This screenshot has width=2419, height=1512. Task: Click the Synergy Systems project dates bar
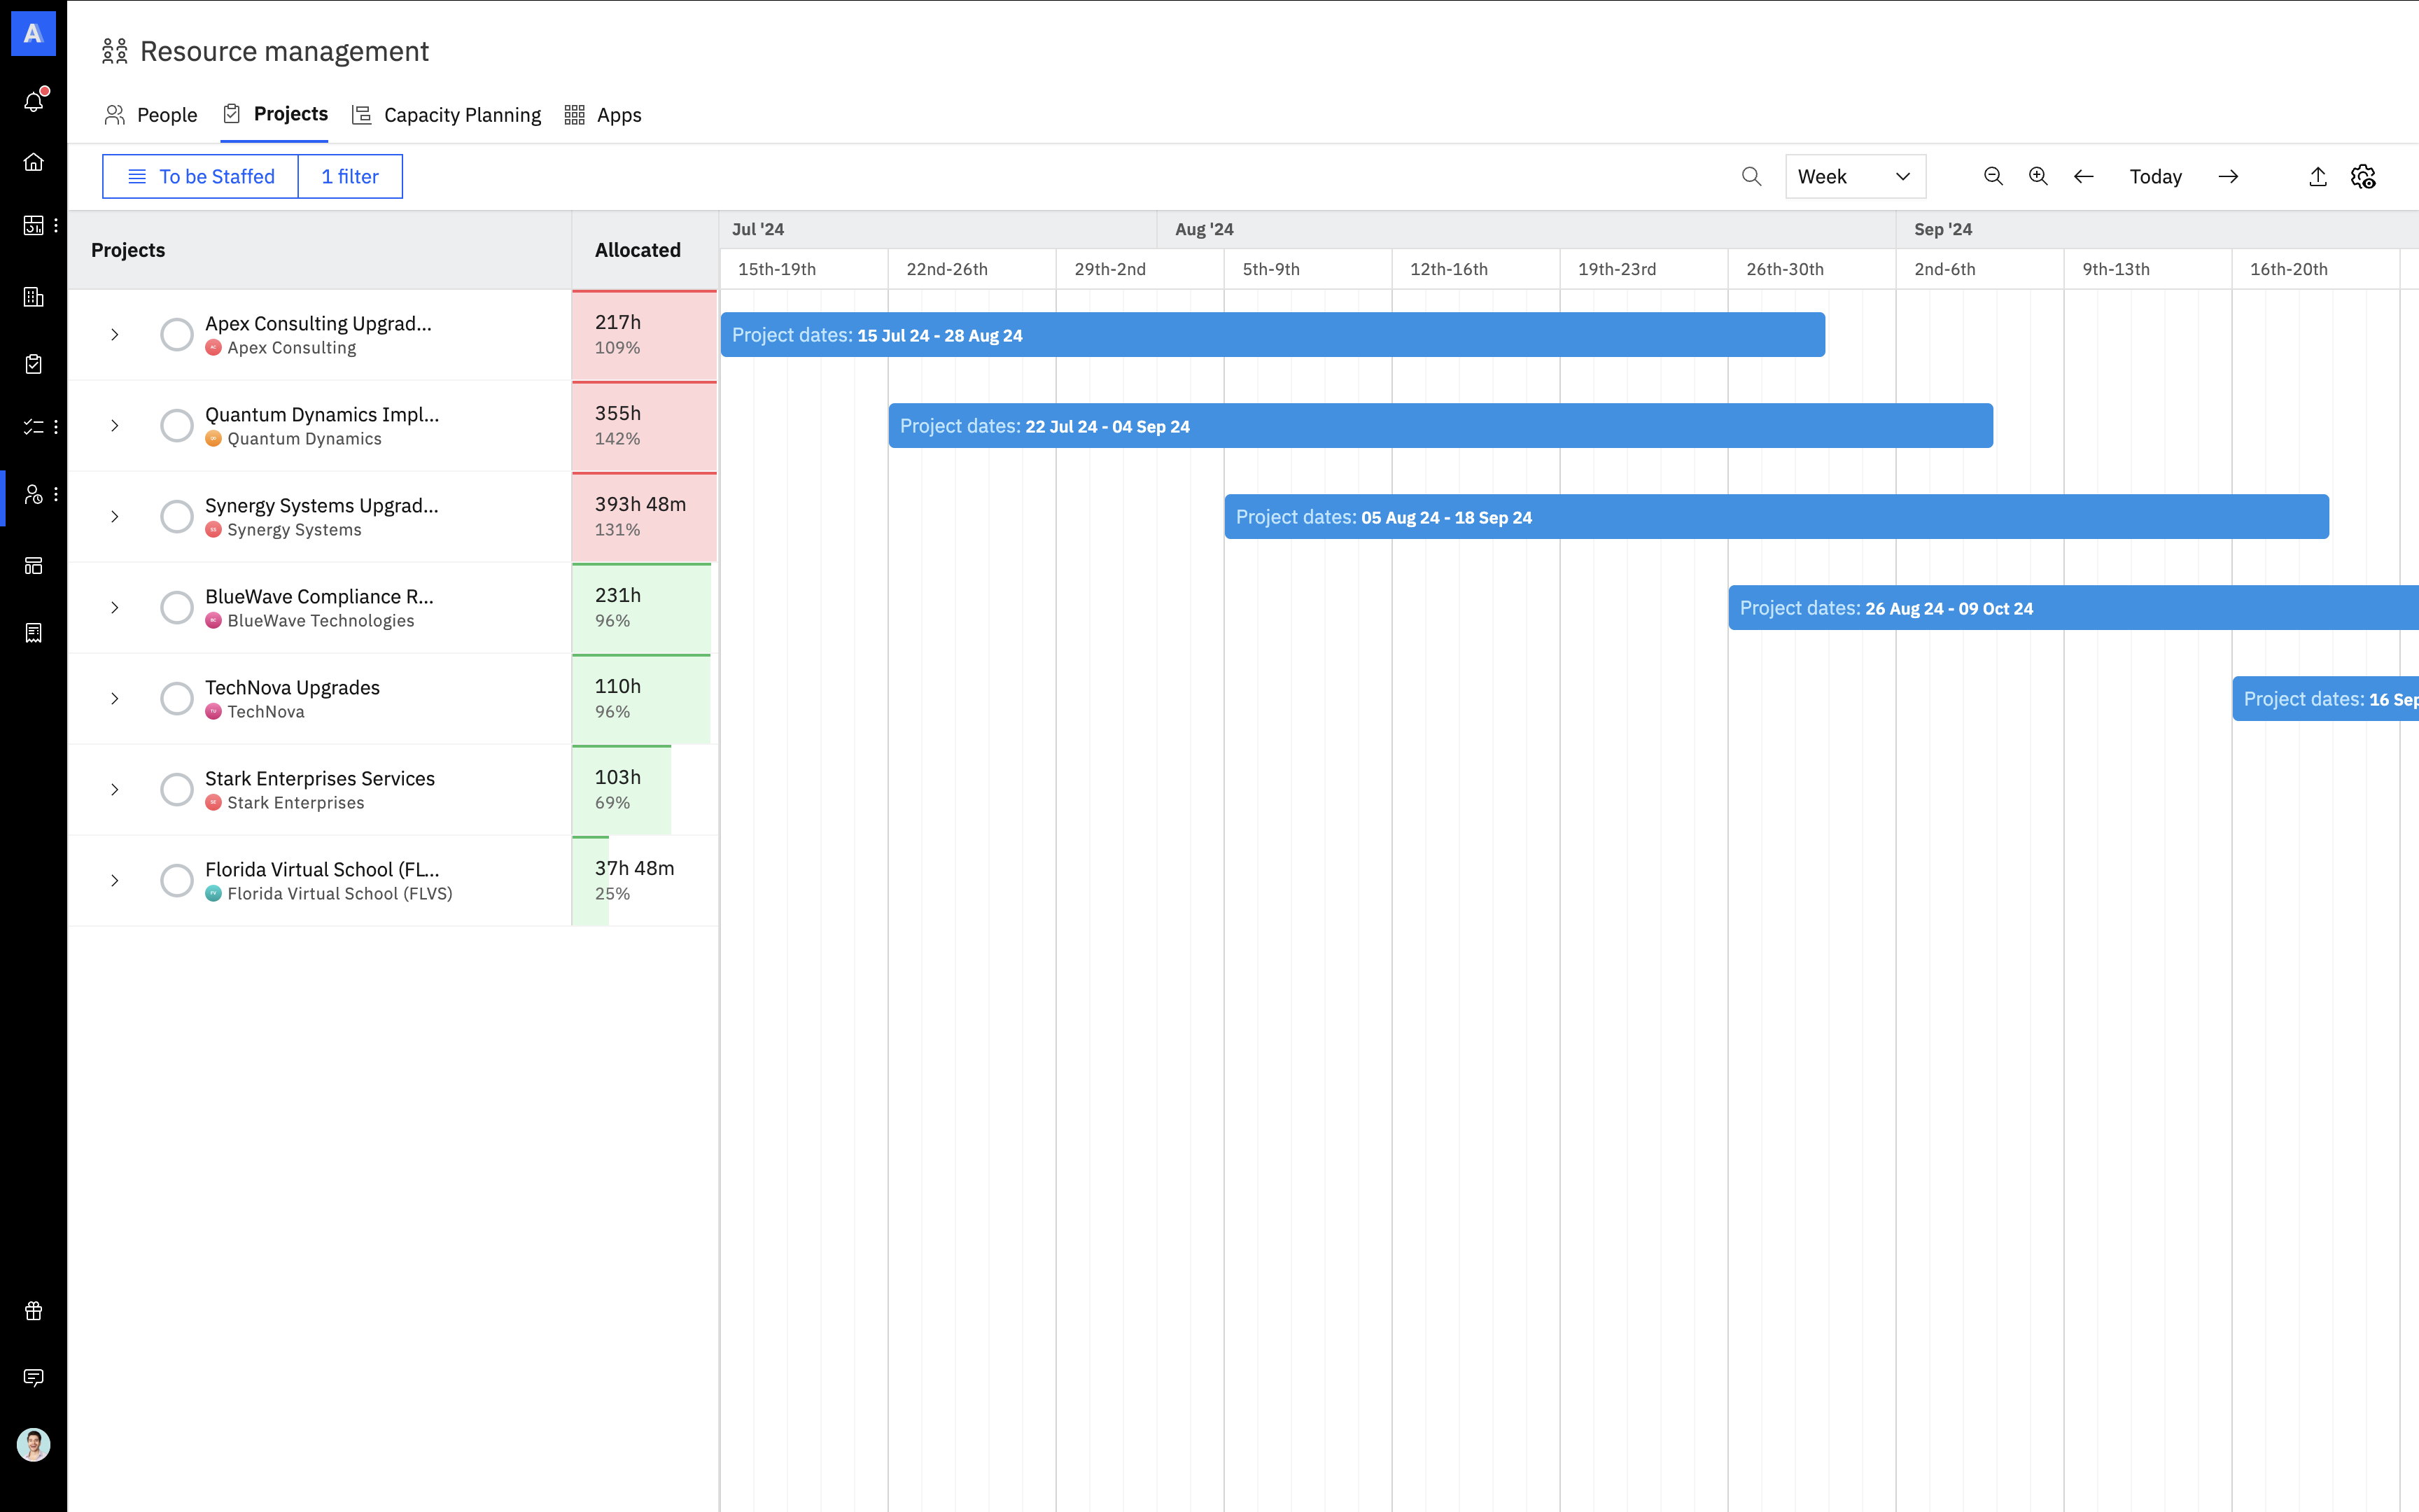coord(1775,517)
